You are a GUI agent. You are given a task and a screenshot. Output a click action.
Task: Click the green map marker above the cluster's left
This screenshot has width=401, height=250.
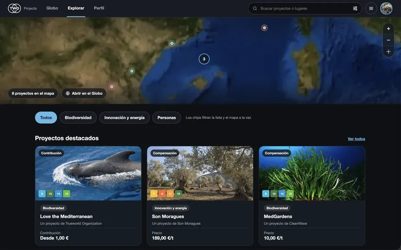click(x=172, y=43)
